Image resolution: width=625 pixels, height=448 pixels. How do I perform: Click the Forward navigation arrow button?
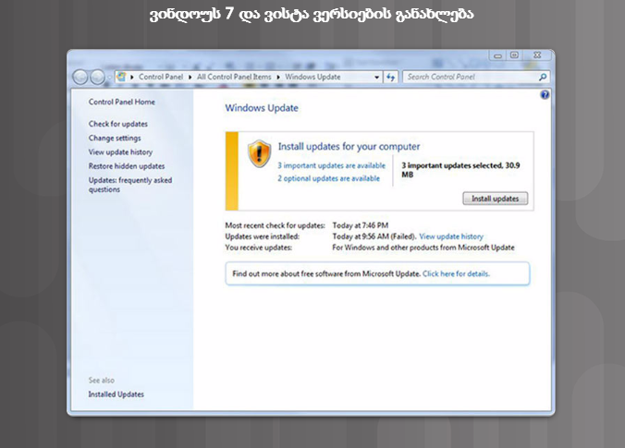tap(97, 78)
